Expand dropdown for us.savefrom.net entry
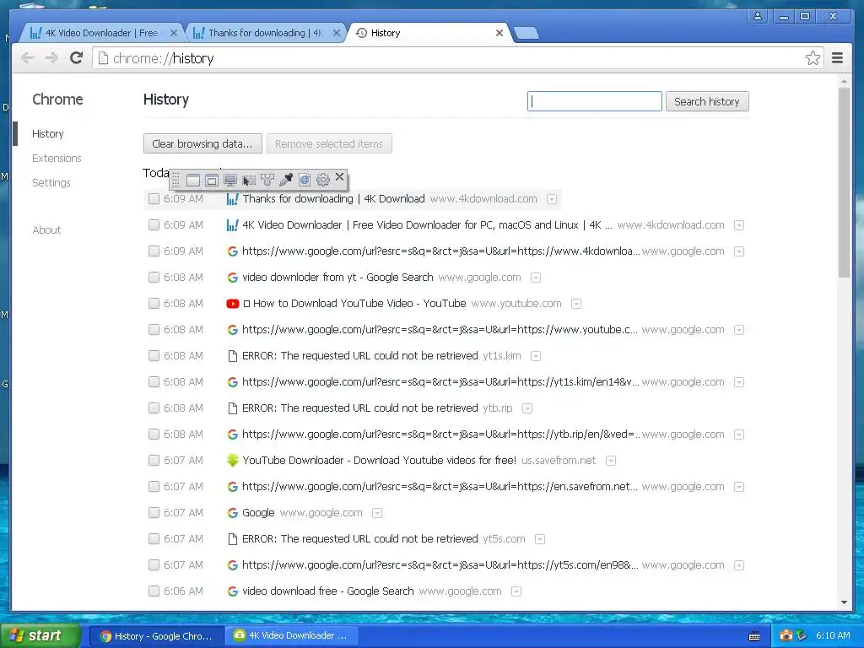The height and width of the screenshot is (648, 864). [611, 461]
